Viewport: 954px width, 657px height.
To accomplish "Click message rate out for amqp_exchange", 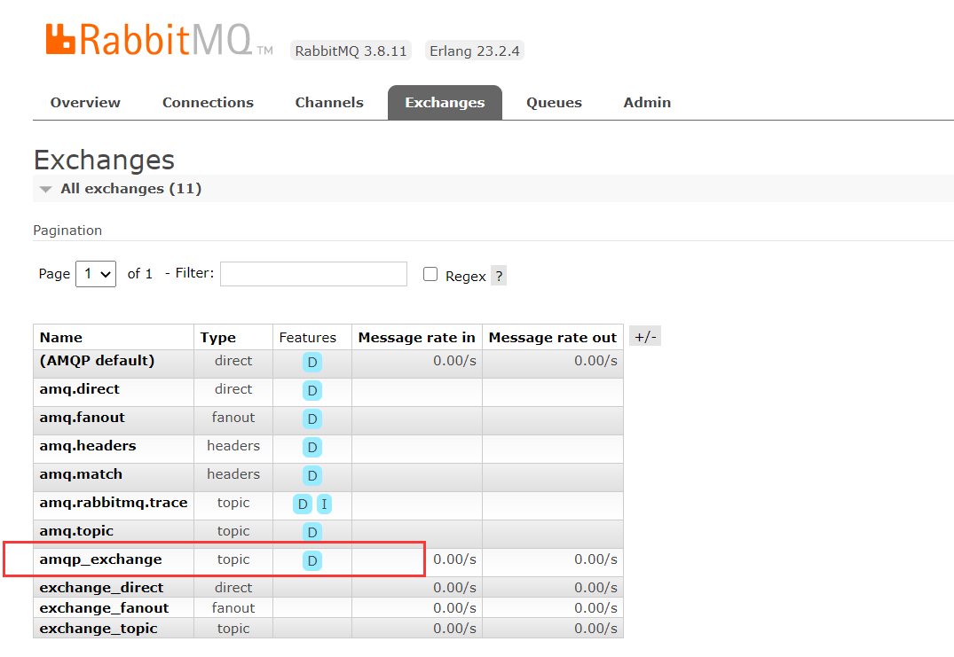I will click(595, 559).
